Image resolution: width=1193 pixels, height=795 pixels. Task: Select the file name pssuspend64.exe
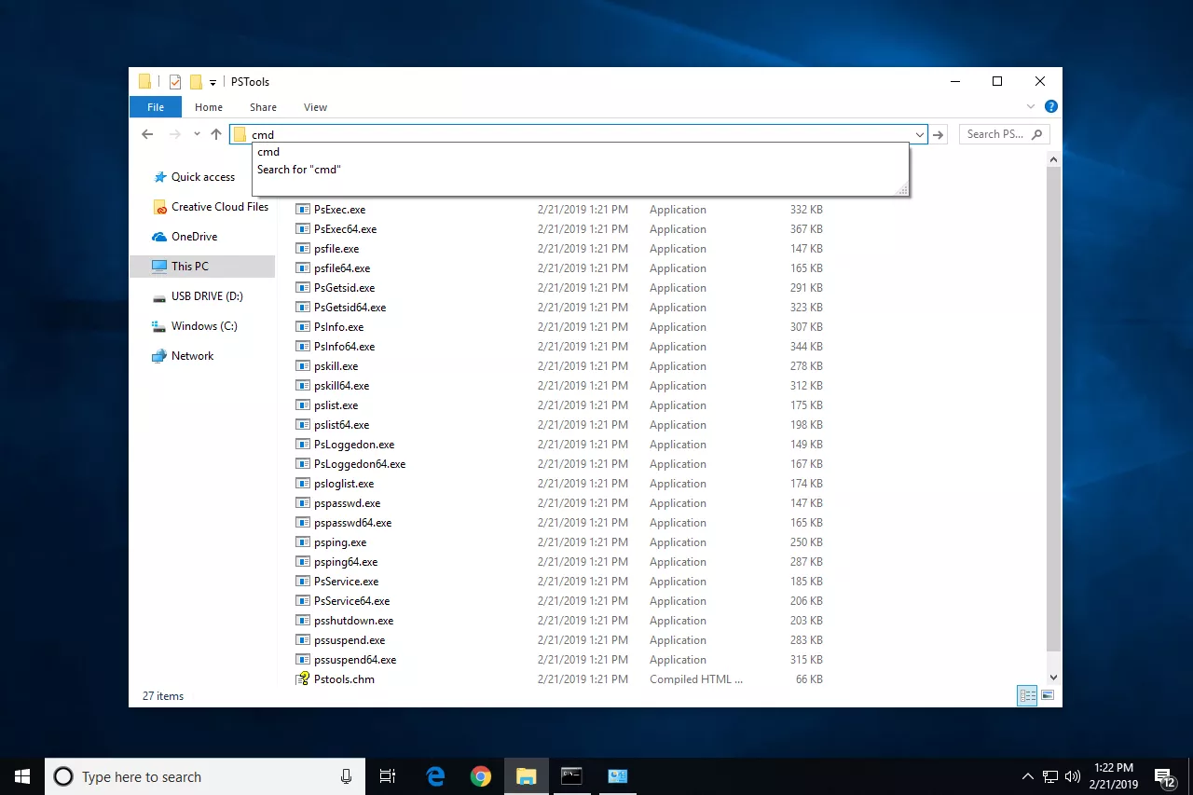(x=355, y=660)
